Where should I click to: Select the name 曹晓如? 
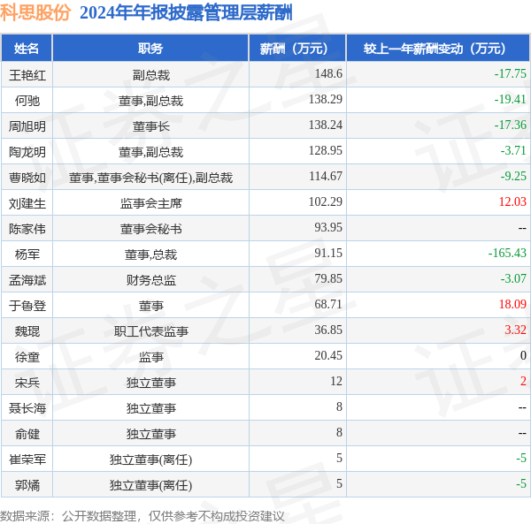click(27, 178)
